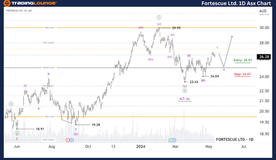The image size is (276, 160).
Task: Select the purple (v) wave label
Action: click(159, 24)
